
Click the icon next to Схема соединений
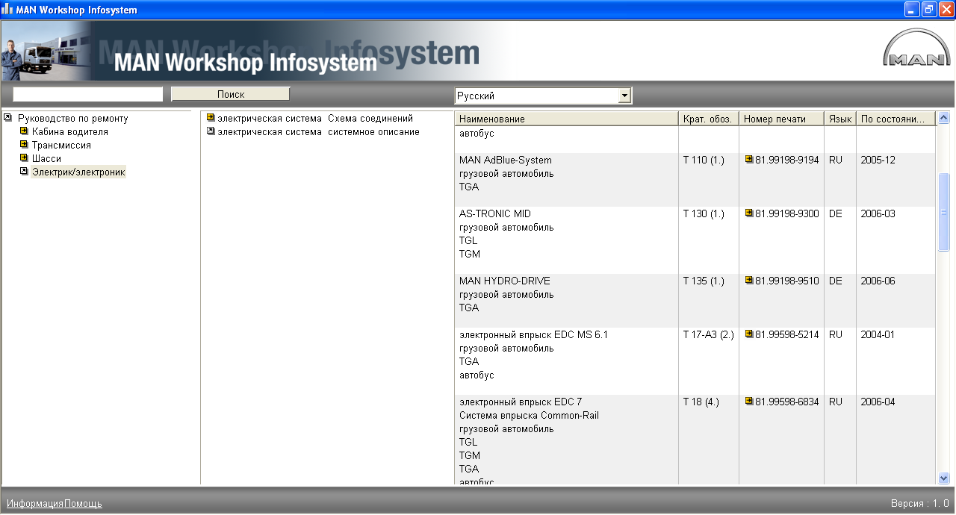(x=211, y=118)
